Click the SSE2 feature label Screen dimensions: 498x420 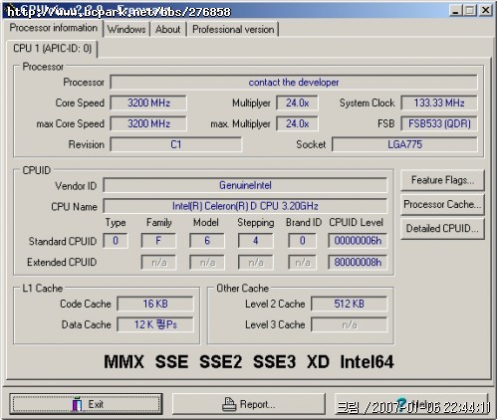pos(220,361)
